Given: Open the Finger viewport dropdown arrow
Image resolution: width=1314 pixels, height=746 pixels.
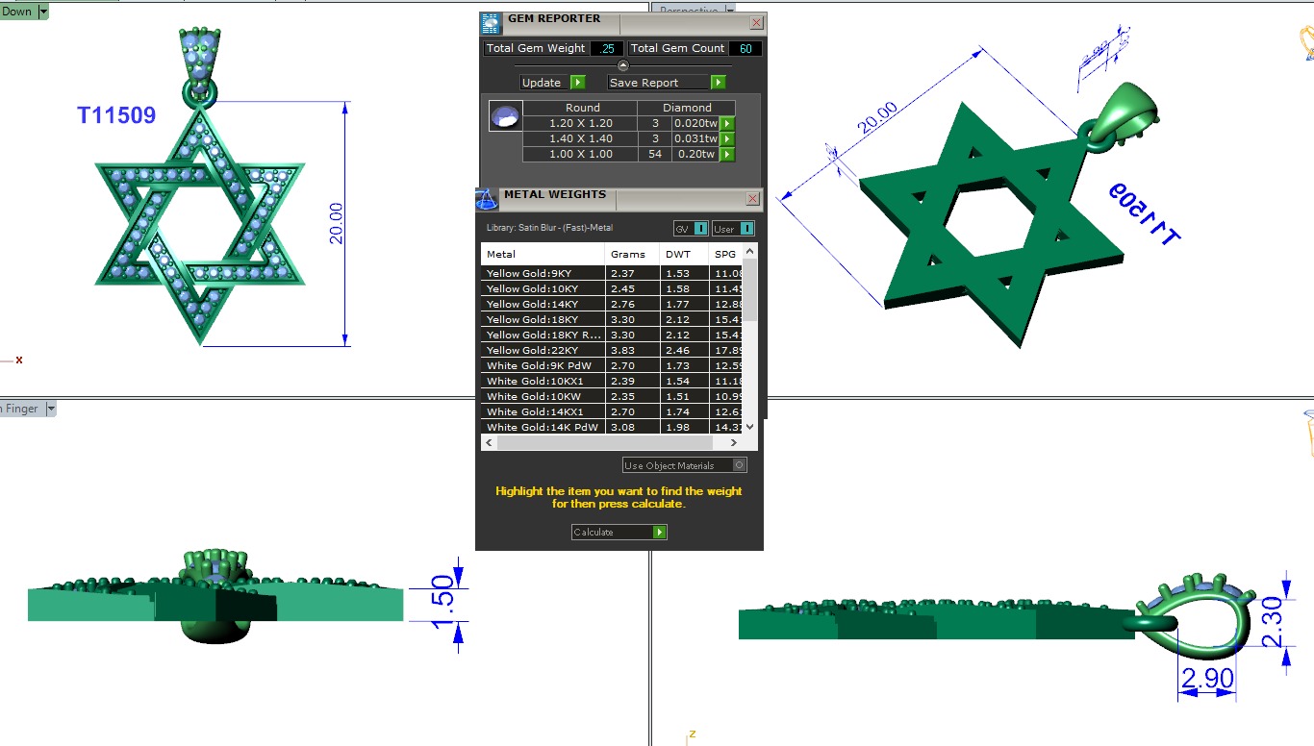Looking at the screenshot, I should [51, 409].
